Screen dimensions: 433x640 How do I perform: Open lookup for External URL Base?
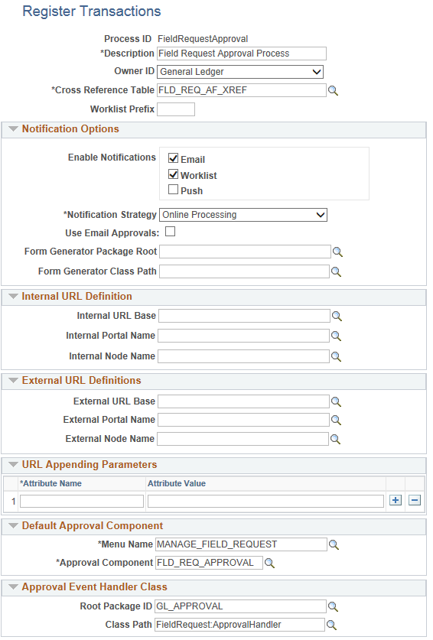[x=336, y=401]
